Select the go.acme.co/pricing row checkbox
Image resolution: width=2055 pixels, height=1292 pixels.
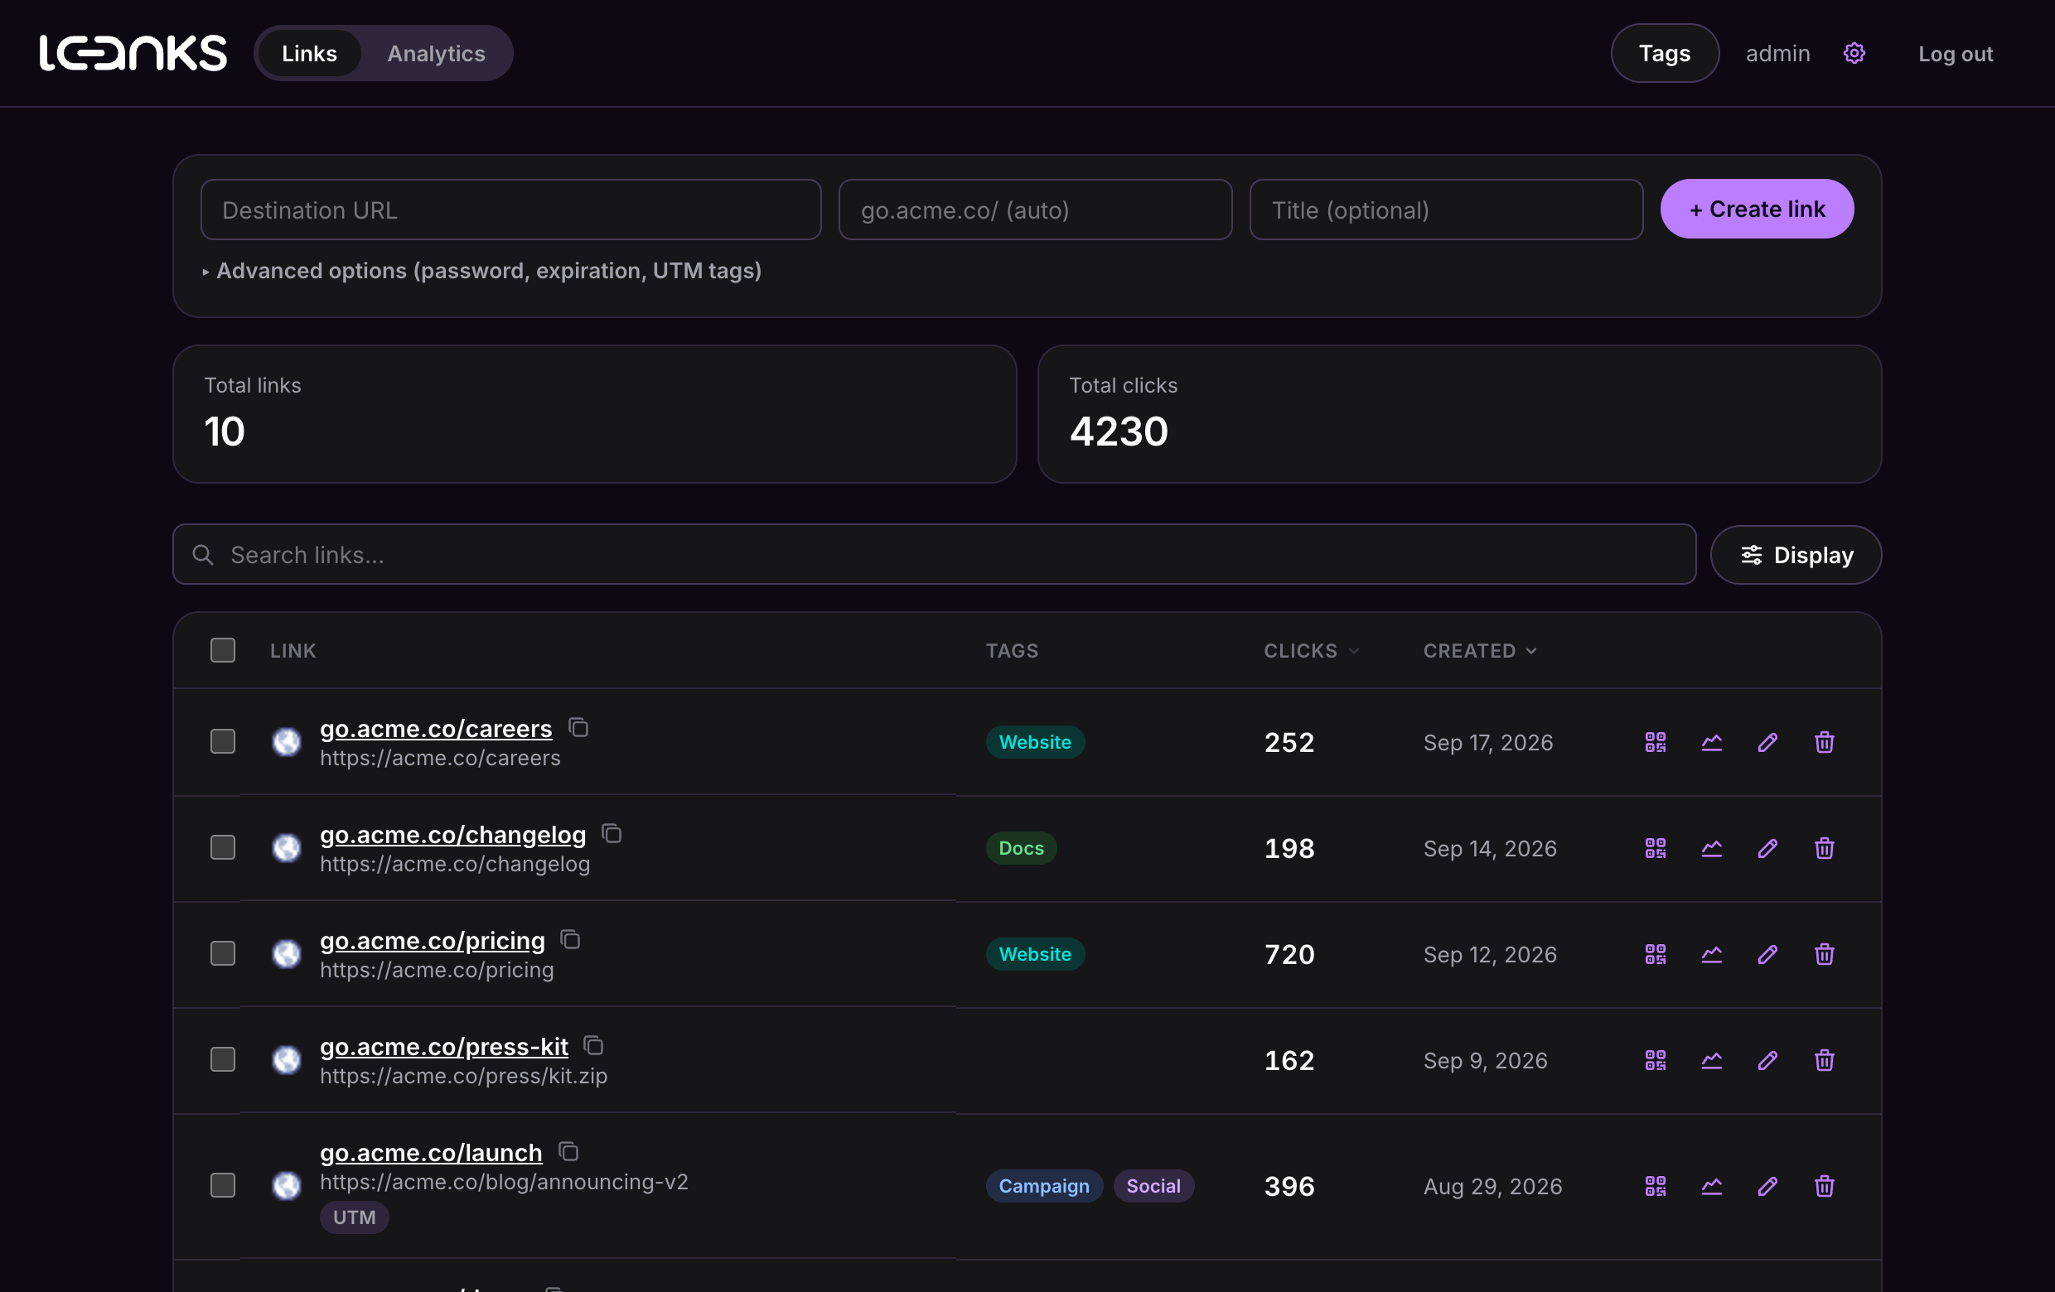click(x=223, y=952)
